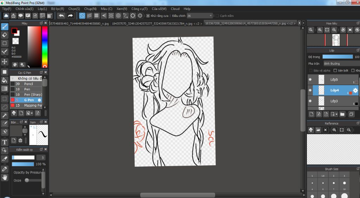Open the Điều chỉnh correction dropdown
This screenshot has width=360, height=198.
coord(200,15)
